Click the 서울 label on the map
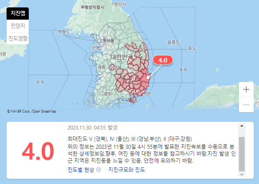 [110, 40]
